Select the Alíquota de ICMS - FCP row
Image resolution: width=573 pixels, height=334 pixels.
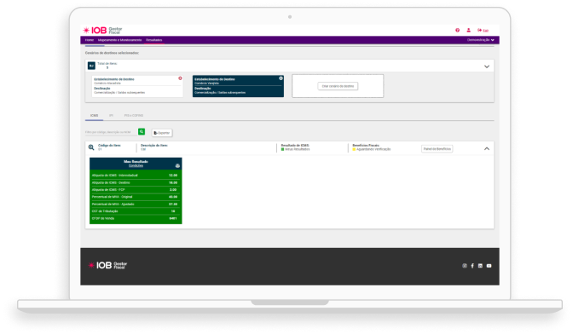(x=136, y=190)
